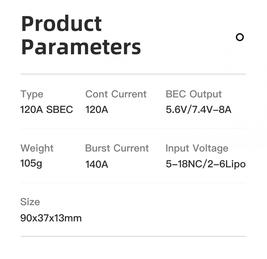Click the small circle icon near the title
Viewport: 267px width, 259px height.
[x=240, y=37]
